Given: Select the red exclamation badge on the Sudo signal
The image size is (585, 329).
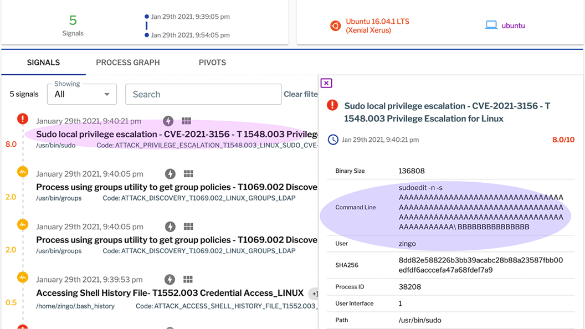Looking at the screenshot, I should tap(22, 118).
